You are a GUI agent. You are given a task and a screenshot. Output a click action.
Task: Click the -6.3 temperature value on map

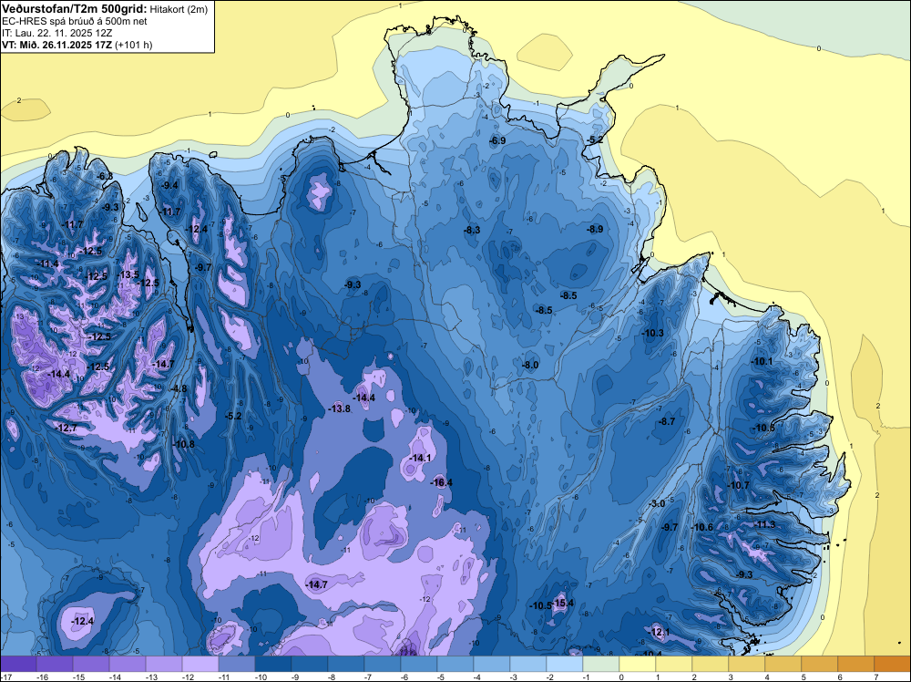click(x=105, y=176)
